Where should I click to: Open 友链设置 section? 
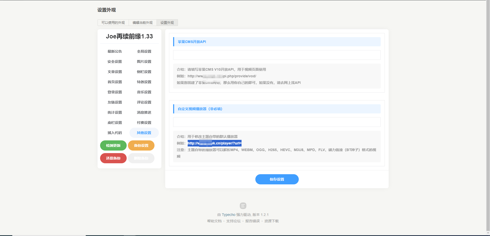[x=115, y=102]
